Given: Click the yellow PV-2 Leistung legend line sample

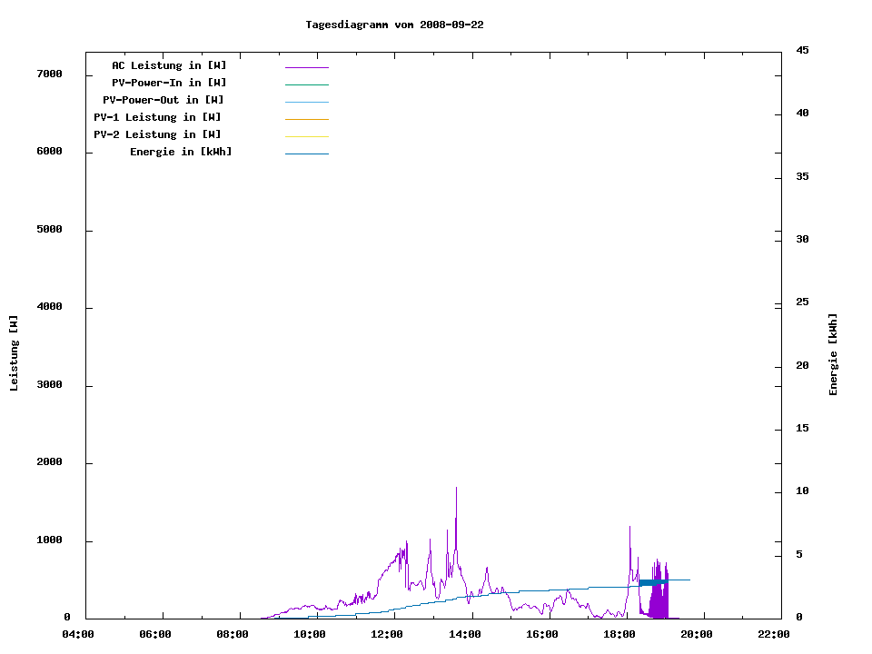Looking at the screenshot, I should click(x=306, y=136).
